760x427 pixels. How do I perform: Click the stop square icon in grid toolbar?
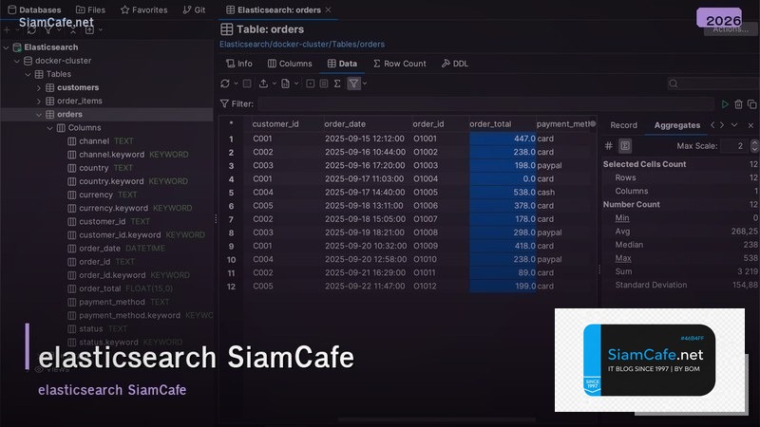point(247,84)
